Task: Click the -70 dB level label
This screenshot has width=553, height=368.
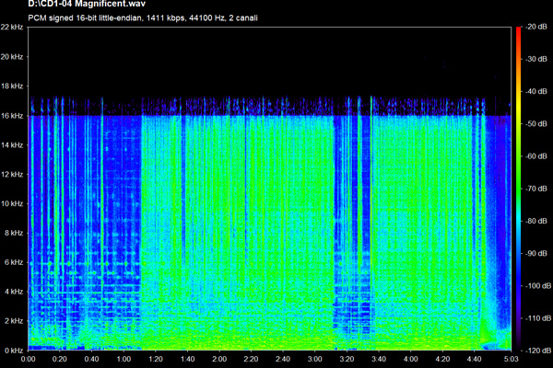Action: 536,189
